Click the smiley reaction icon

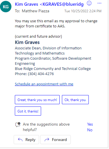89,3
